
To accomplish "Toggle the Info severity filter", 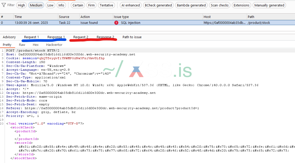I will [x=61, y=5].
